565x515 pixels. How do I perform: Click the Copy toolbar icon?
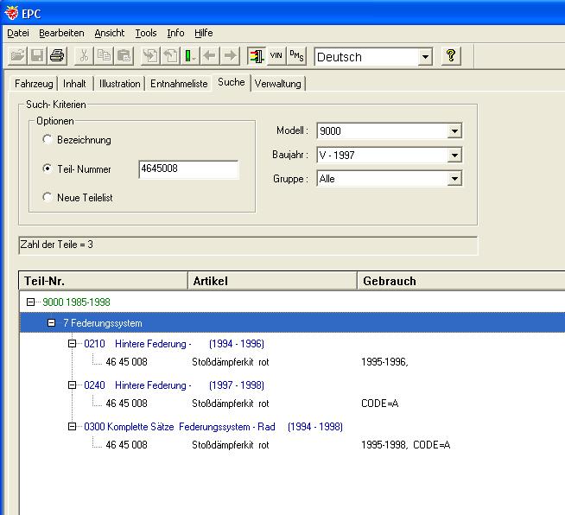pyautogui.click(x=104, y=56)
